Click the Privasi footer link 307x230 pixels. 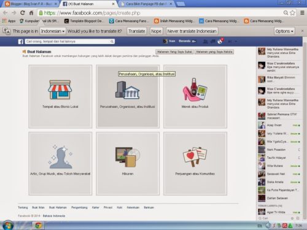tap(108, 207)
